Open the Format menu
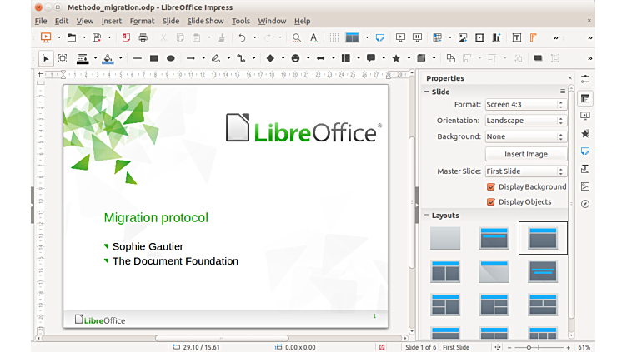 click(x=142, y=21)
